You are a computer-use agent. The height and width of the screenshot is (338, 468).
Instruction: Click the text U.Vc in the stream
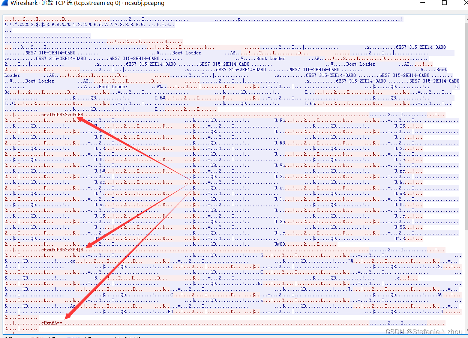tap(280, 165)
